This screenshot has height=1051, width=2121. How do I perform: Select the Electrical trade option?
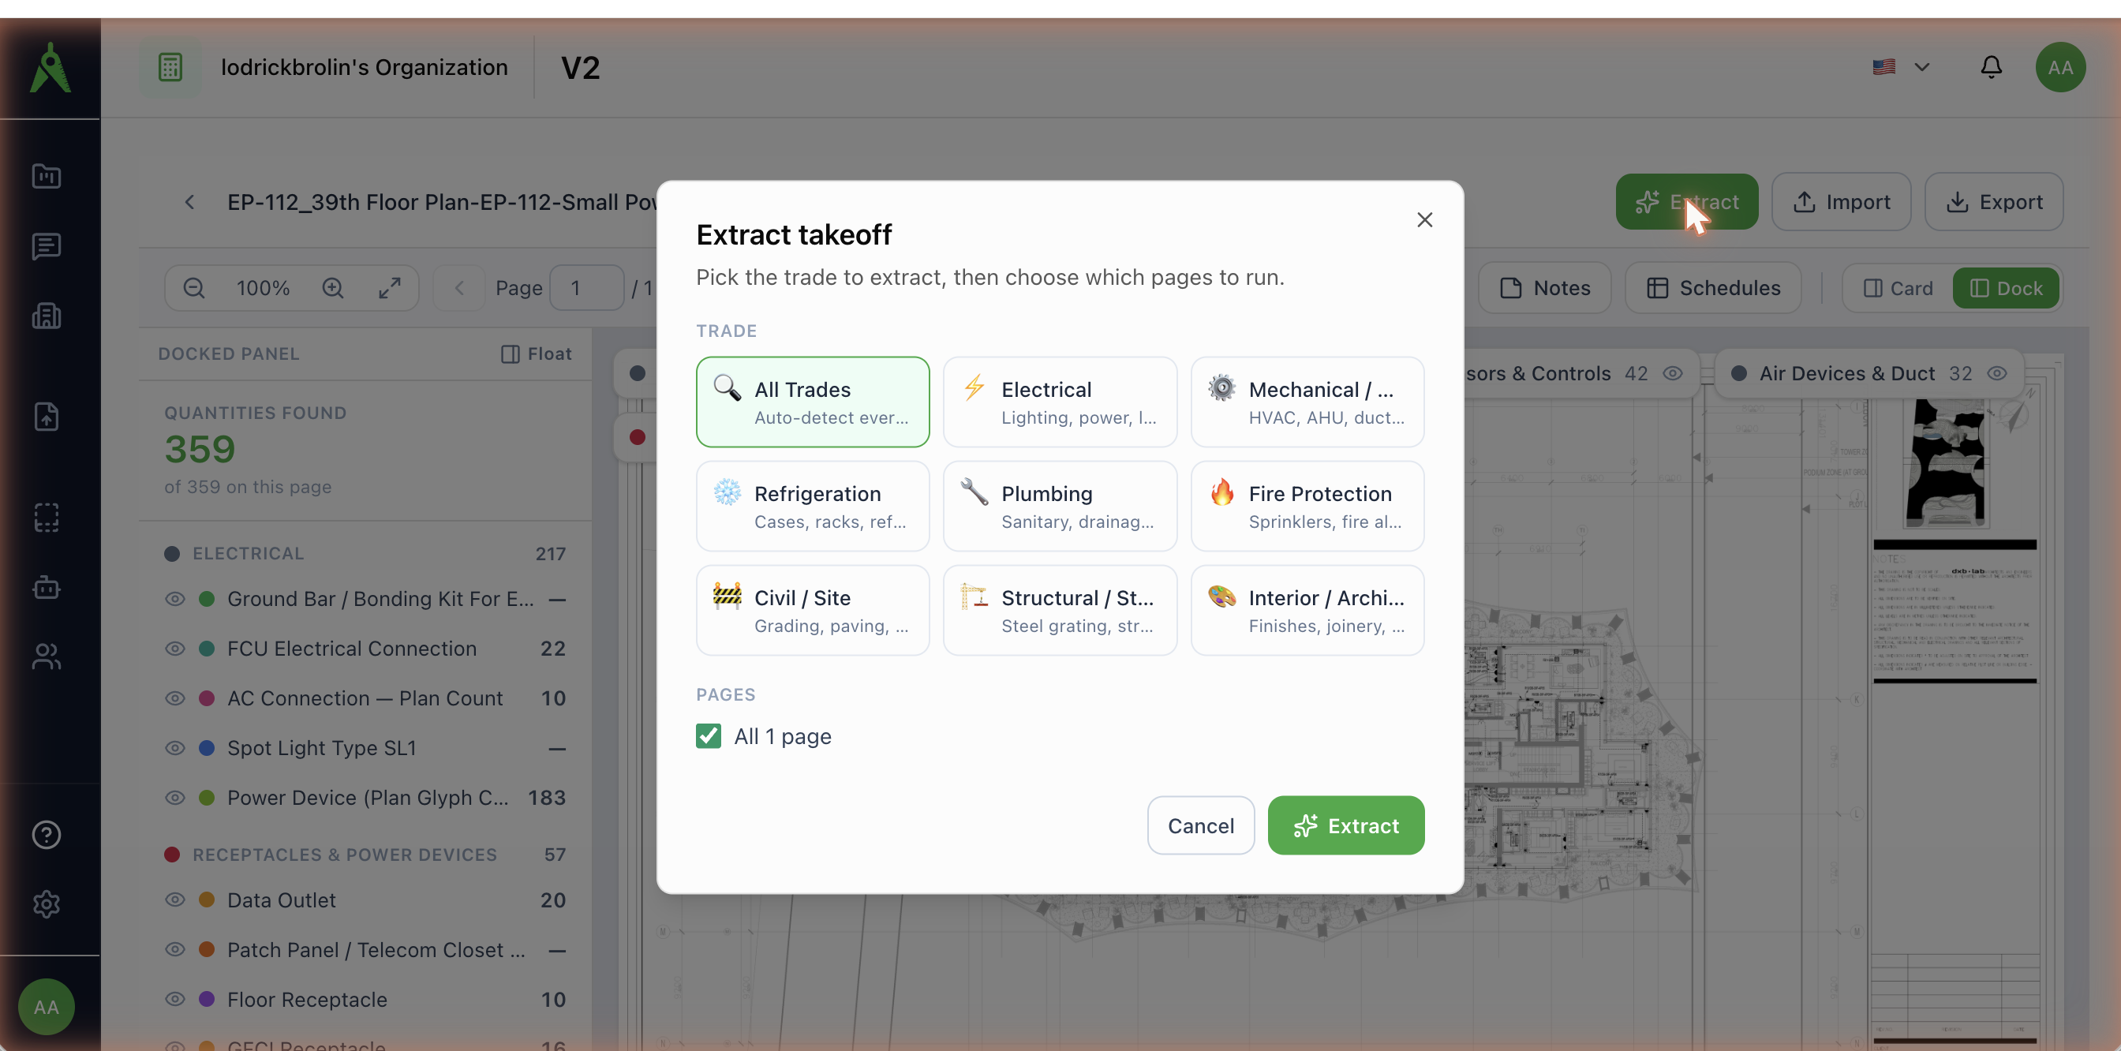click(1060, 402)
